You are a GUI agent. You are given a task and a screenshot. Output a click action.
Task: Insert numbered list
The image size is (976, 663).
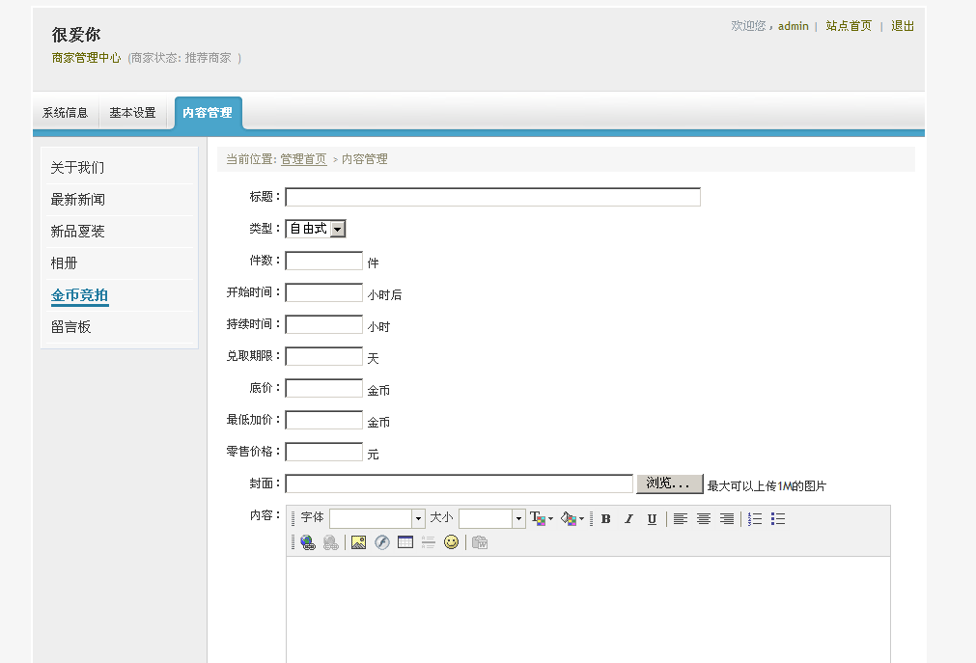point(754,518)
